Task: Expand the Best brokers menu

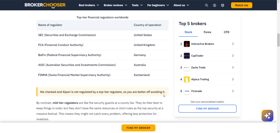Action: pos(89,5)
